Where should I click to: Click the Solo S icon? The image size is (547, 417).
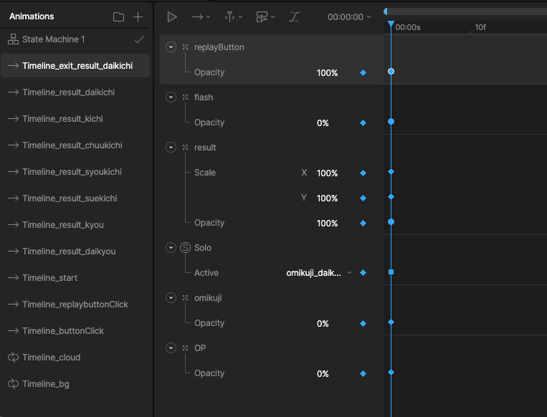[x=185, y=248]
